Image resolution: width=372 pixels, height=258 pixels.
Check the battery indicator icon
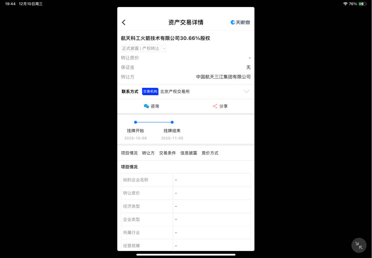coord(362,4)
